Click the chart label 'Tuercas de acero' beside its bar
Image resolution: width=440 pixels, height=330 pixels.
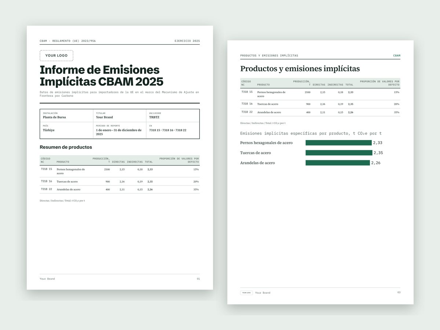pyautogui.click(x=256, y=153)
